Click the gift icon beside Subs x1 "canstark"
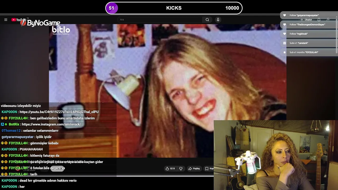The image size is (338, 190). point(284,43)
